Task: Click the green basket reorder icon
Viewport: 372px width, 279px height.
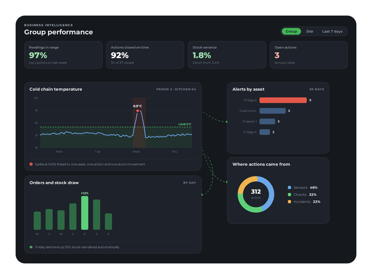Action: [31, 247]
